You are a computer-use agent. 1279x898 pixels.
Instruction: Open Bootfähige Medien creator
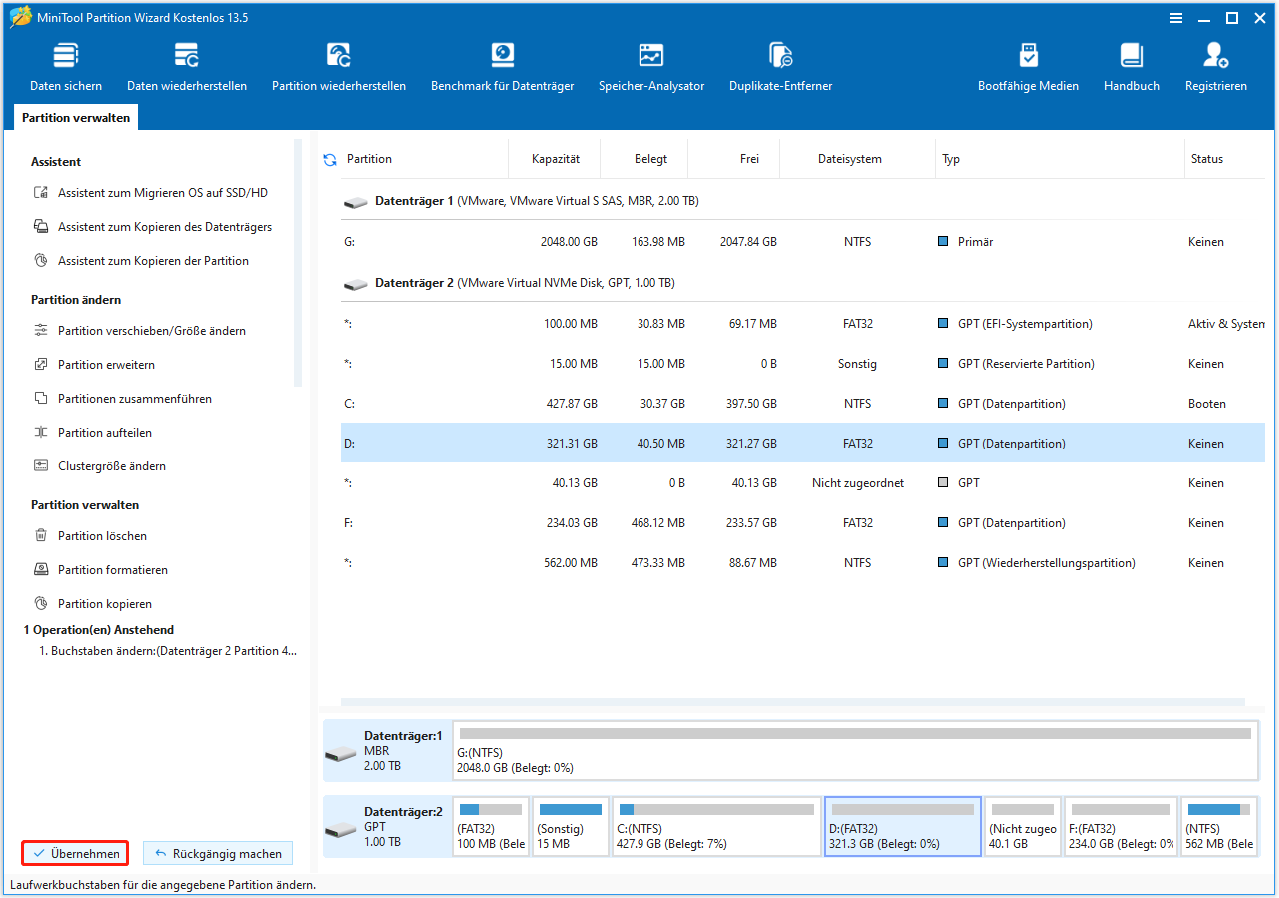[1028, 67]
